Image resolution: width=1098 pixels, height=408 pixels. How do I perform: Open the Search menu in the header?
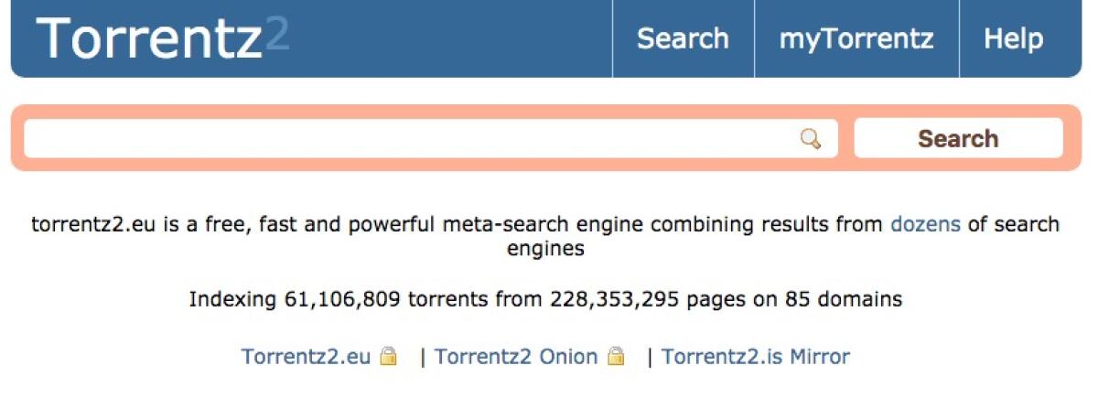683,38
